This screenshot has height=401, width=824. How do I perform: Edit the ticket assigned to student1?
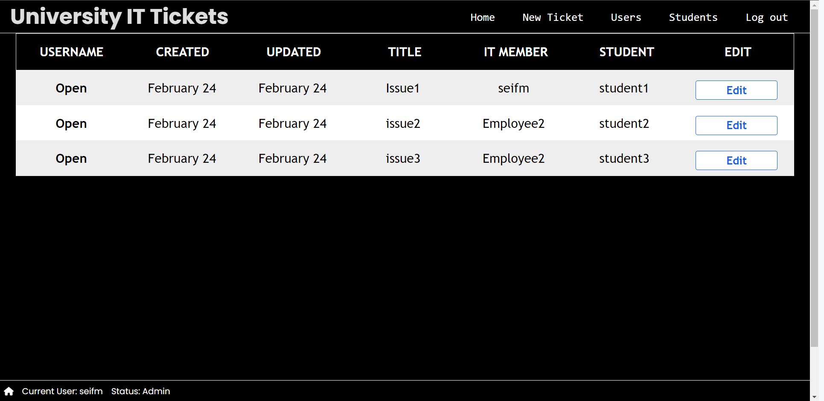[x=736, y=90]
